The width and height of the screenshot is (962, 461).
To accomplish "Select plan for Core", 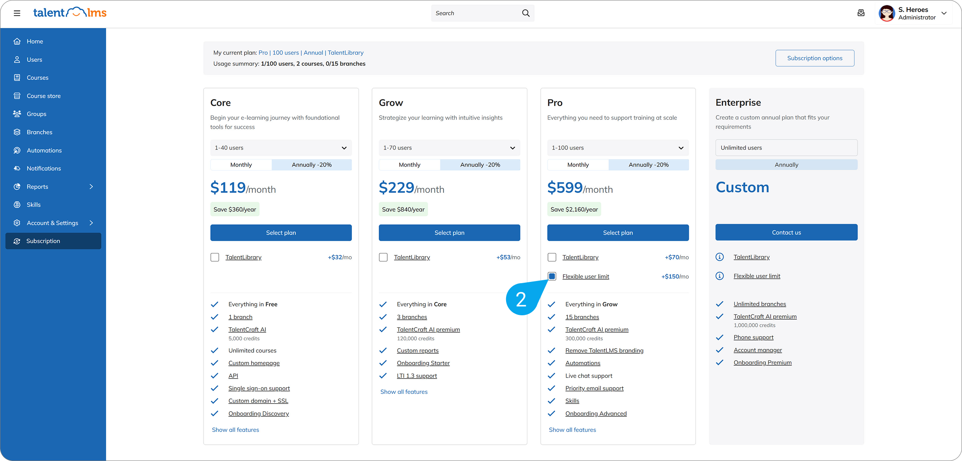I will tap(281, 233).
